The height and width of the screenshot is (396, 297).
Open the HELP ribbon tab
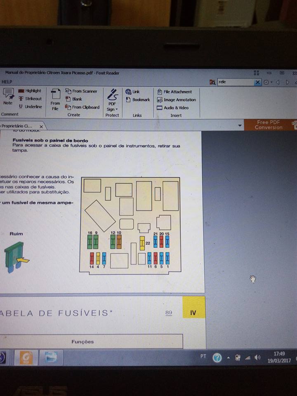pyautogui.click(x=7, y=82)
